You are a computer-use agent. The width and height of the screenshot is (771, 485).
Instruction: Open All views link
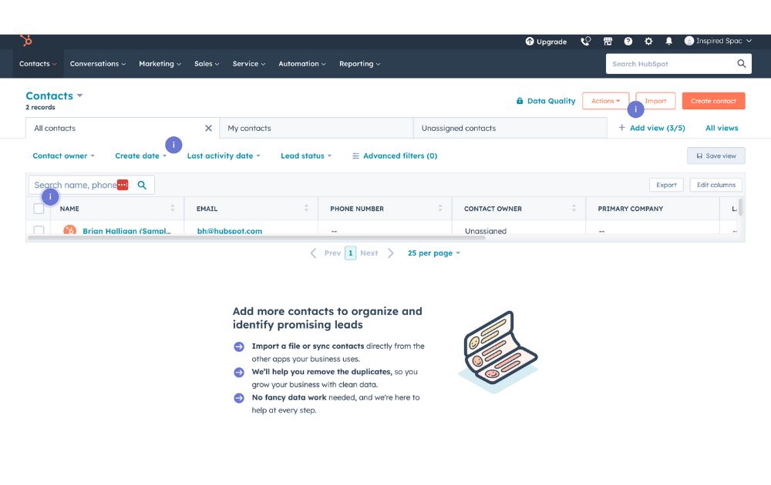coord(722,128)
